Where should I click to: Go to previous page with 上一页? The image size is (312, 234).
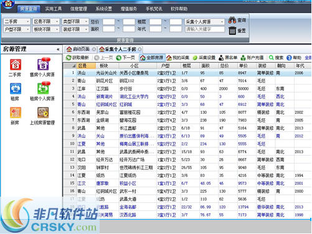click(x=103, y=58)
